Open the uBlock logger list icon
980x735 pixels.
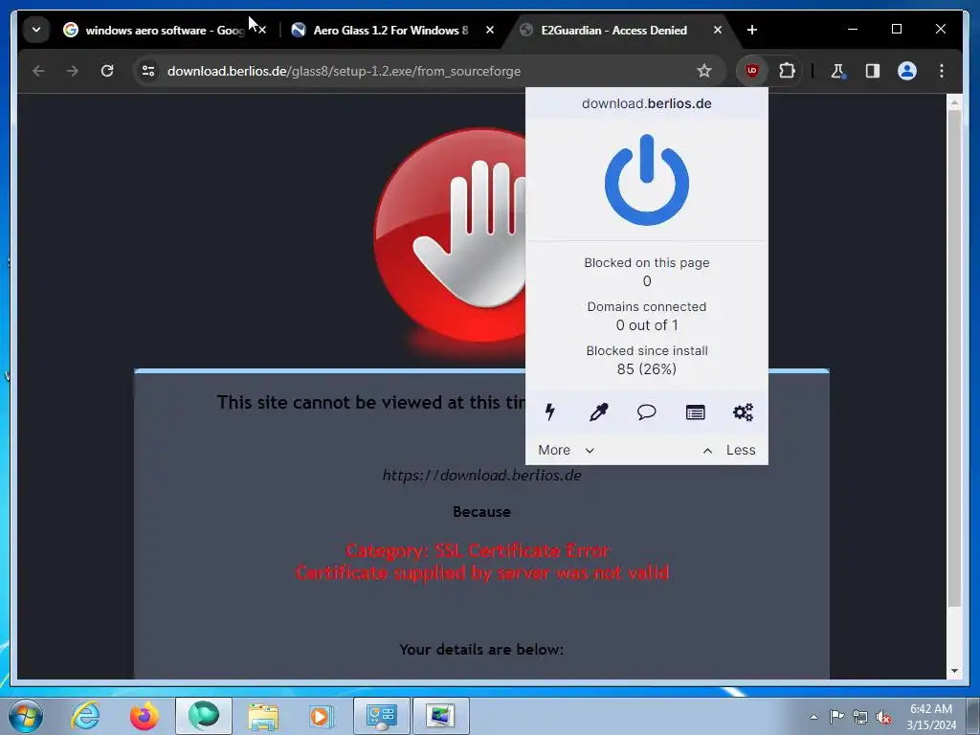695,412
